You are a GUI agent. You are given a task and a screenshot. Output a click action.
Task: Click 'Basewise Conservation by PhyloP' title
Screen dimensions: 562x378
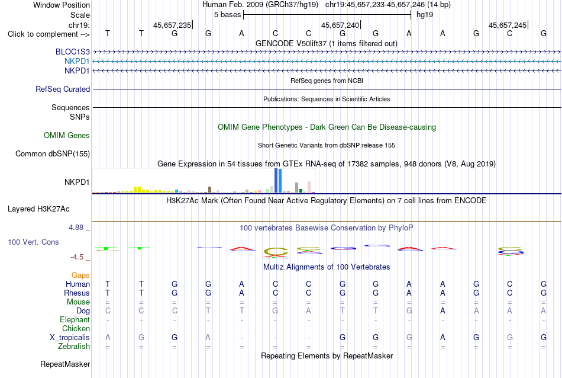point(327,228)
